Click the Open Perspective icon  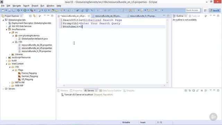pyautogui.click(x=205, y=10)
